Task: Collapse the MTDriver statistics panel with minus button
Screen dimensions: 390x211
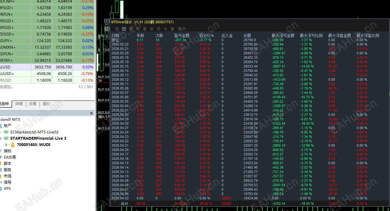Action: point(107,22)
